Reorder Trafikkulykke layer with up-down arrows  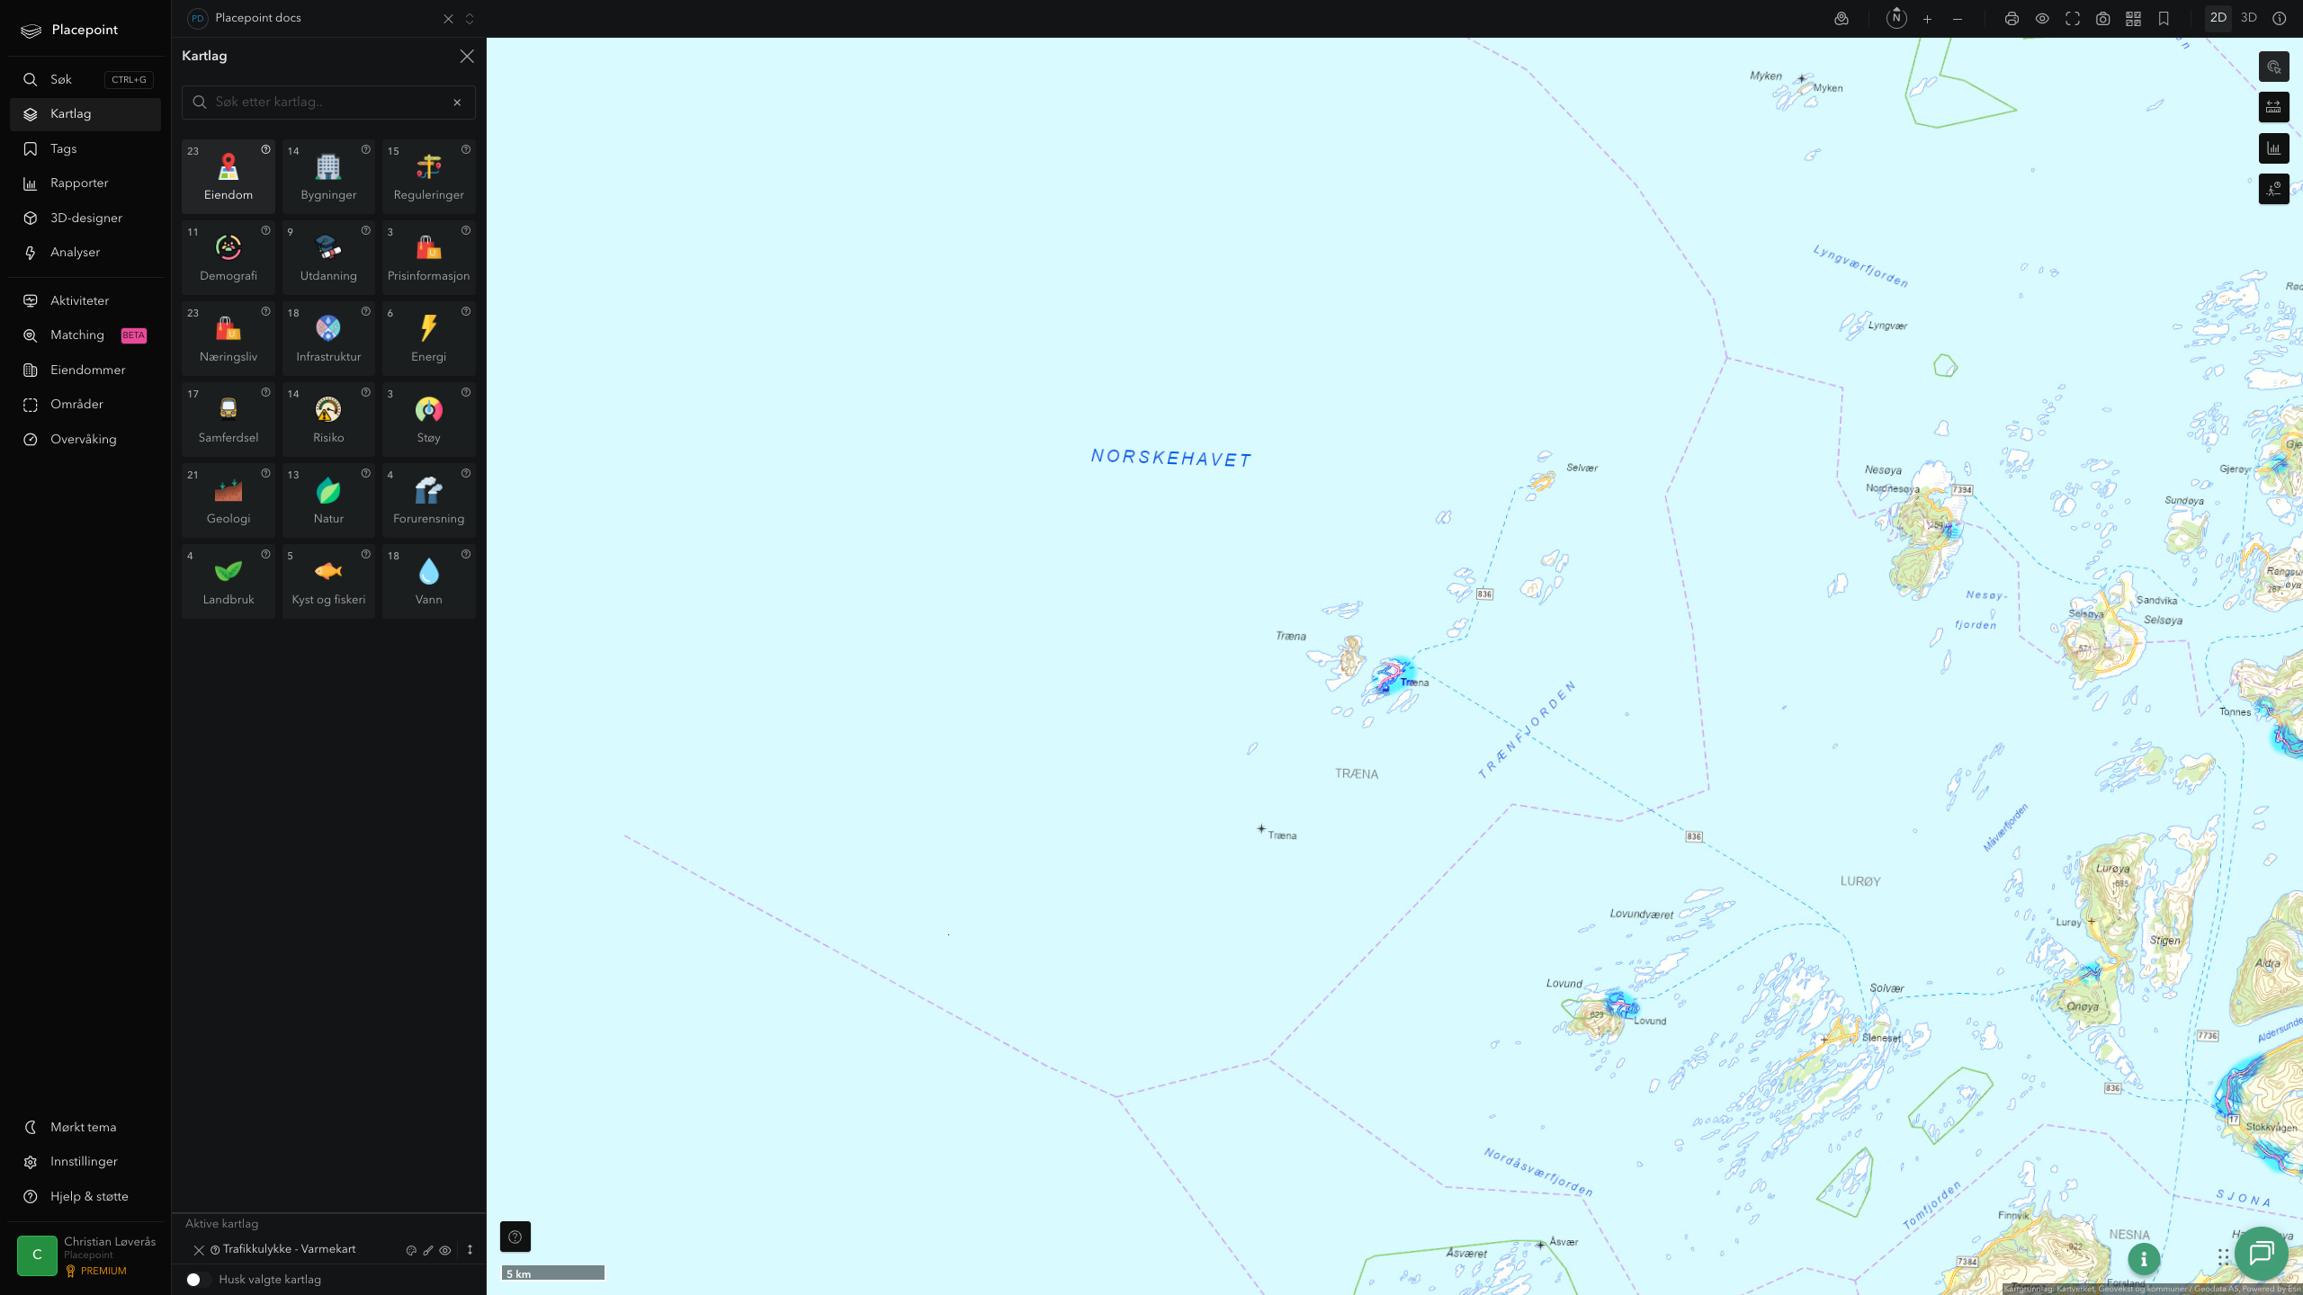click(470, 1250)
